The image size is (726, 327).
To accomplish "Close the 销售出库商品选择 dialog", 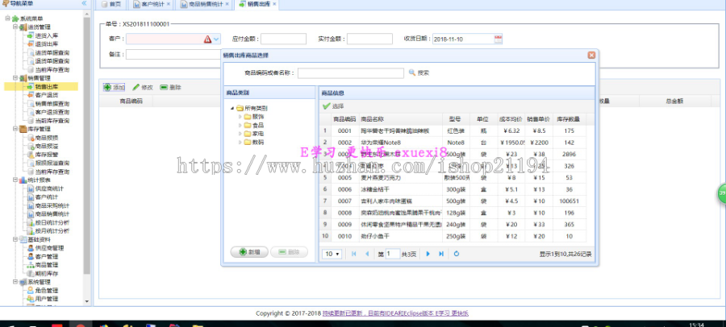I will pyautogui.click(x=591, y=55).
